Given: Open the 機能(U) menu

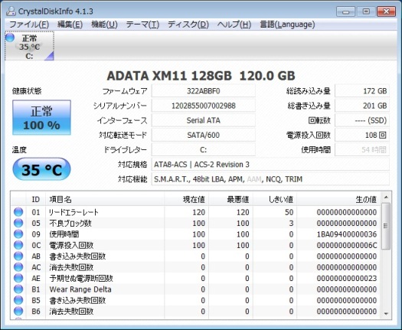Looking at the screenshot, I should pos(104,25).
